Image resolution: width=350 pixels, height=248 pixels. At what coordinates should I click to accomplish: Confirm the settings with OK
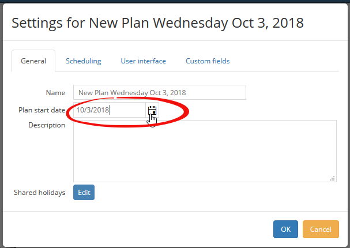(x=285, y=229)
